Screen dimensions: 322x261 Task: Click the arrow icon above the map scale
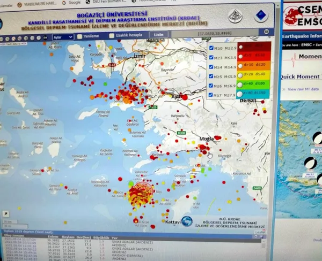(x=6, y=214)
